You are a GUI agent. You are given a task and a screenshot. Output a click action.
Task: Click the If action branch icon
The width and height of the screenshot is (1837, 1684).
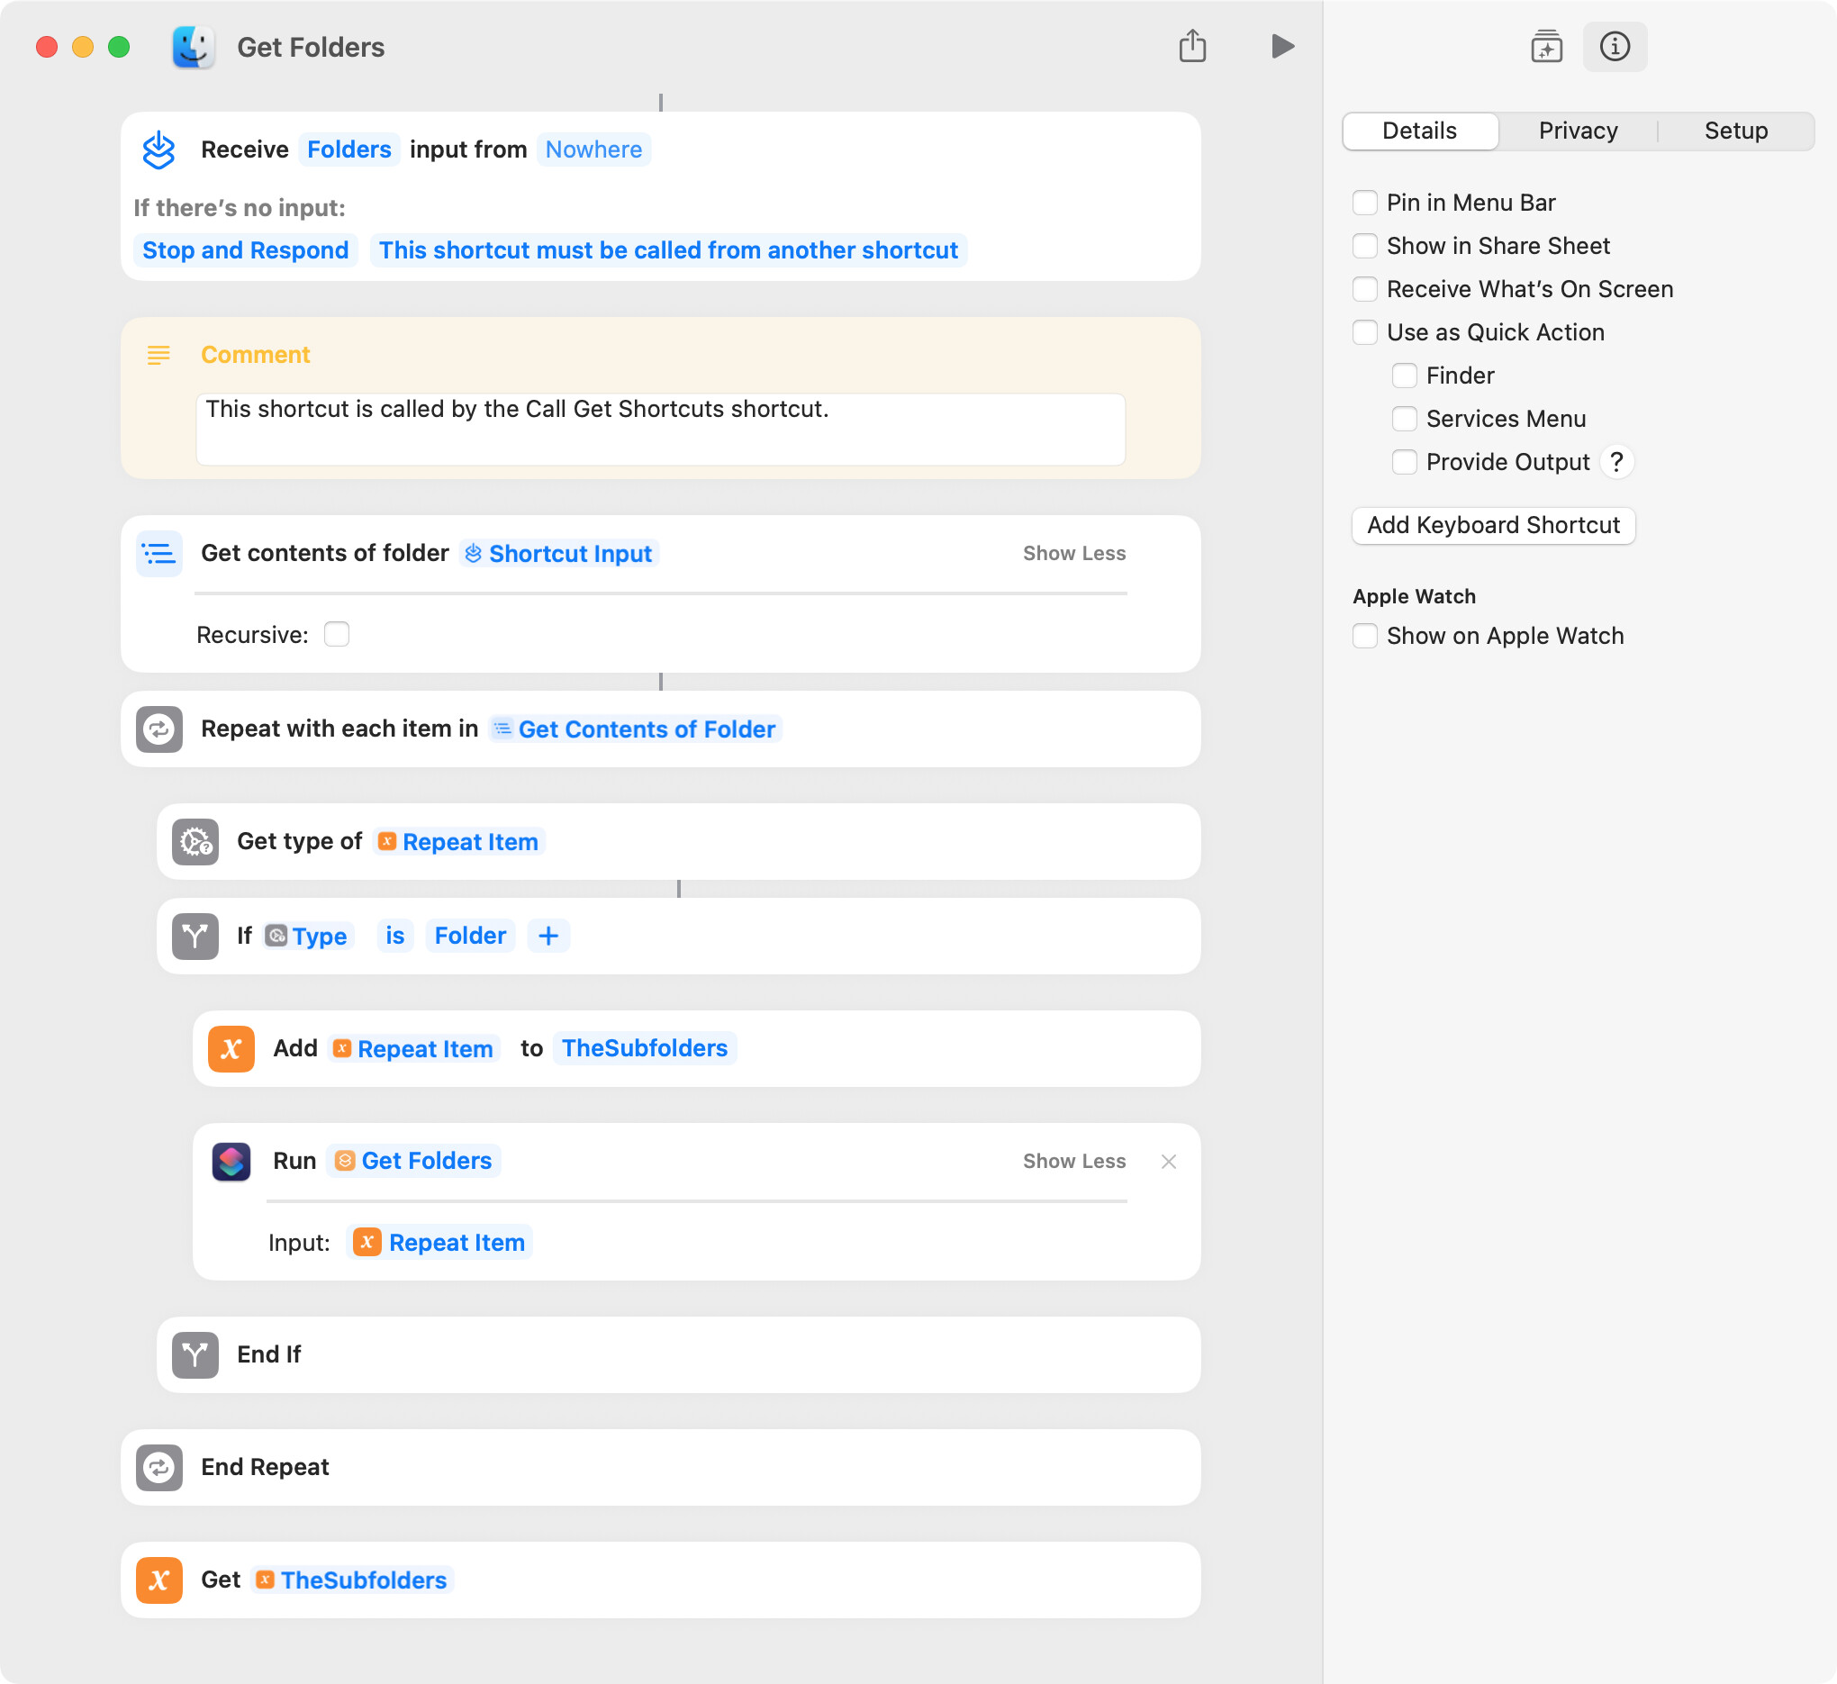pyautogui.click(x=195, y=936)
